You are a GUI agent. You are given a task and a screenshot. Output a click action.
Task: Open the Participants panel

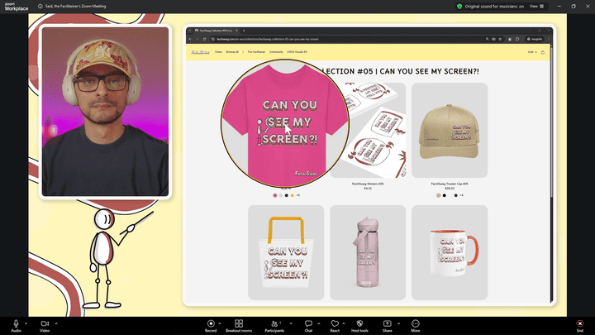273,323
